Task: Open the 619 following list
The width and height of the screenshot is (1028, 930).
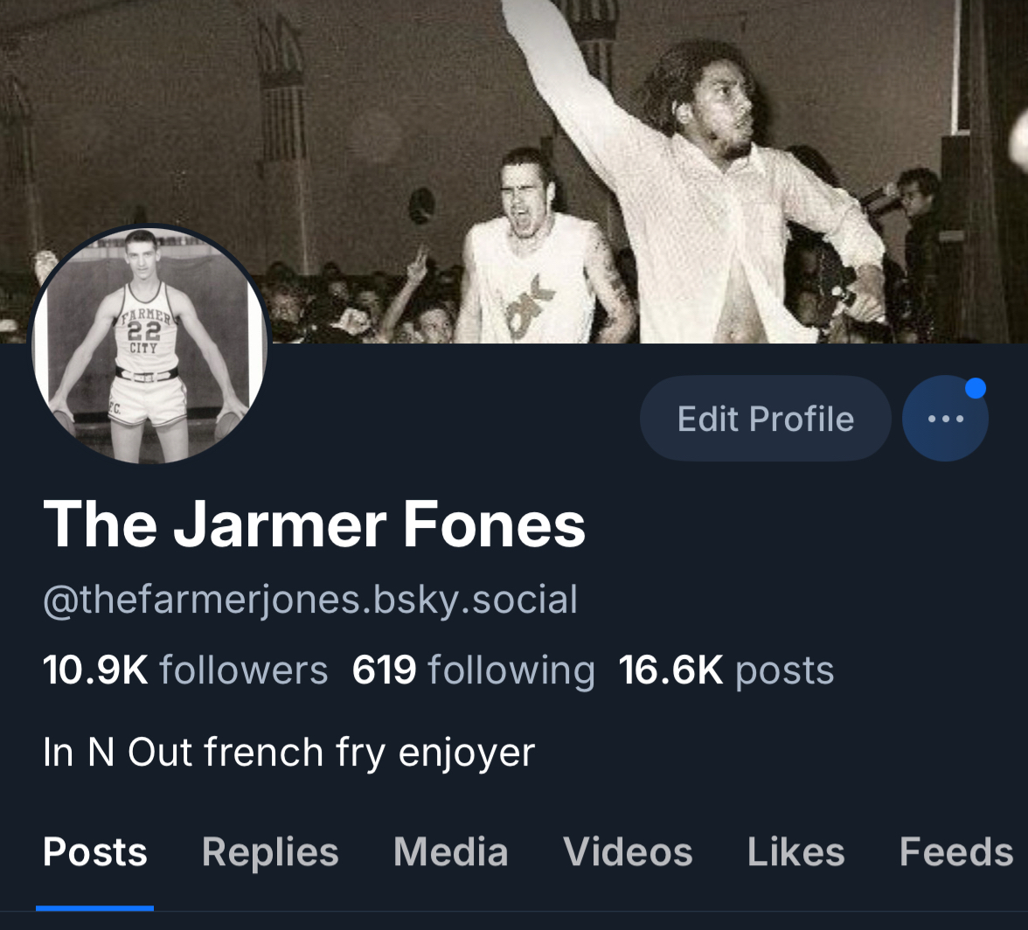Action: pyautogui.click(x=474, y=670)
